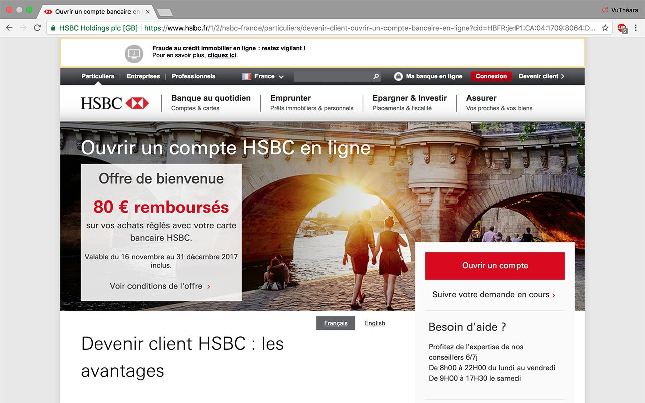This screenshot has height=403, width=645.
Task: Close the HSBC browser tab
Action: coord(148,11)
